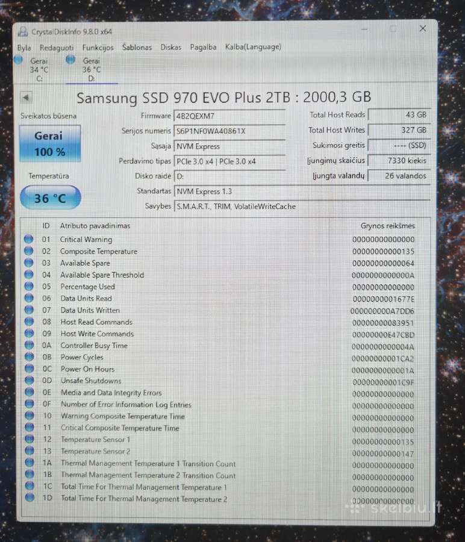Screen dimensions: 465x542
Task: Click the status icon for Media and Data Integrity Errors
Action: tap(30, 391)
